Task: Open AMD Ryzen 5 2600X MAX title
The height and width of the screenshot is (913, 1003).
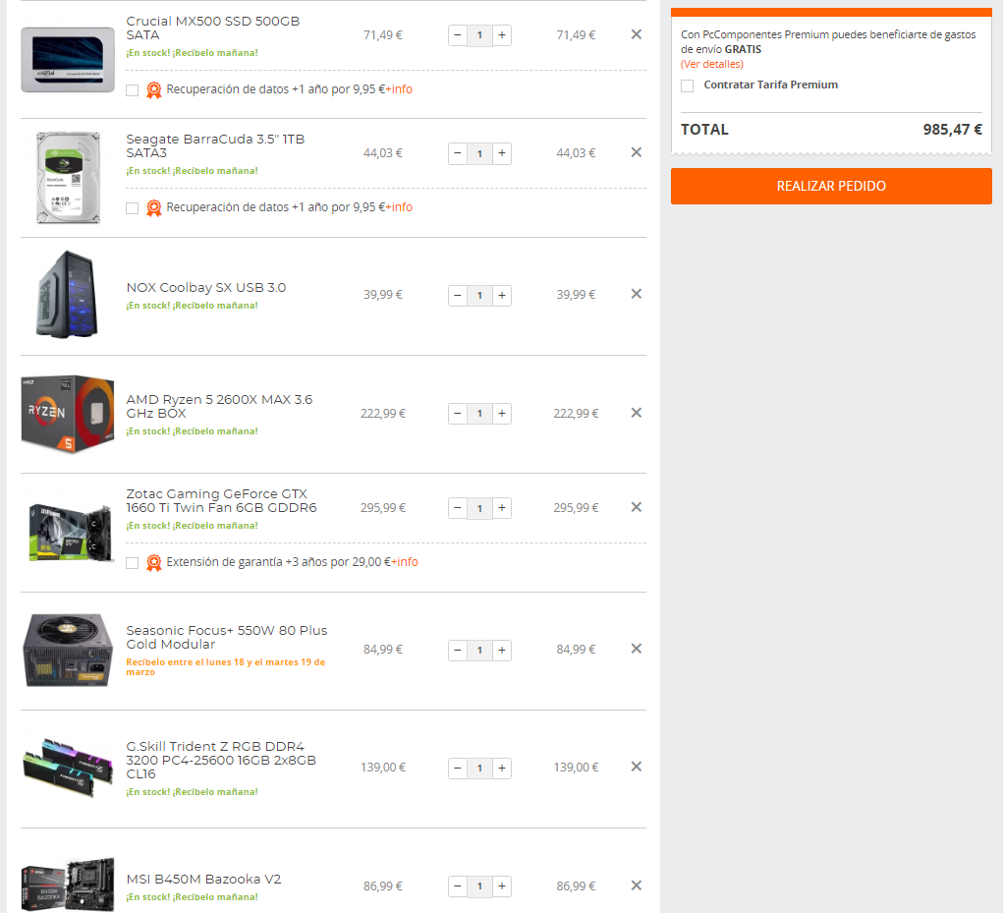Action: tap(219, 406)
